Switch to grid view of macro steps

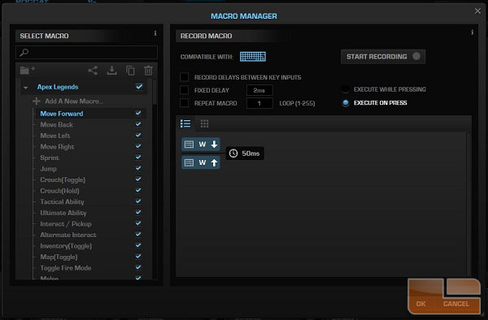pyautogui.click(x=204, y=123)
